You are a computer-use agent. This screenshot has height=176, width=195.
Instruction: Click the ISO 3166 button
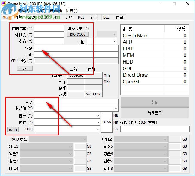78,34
